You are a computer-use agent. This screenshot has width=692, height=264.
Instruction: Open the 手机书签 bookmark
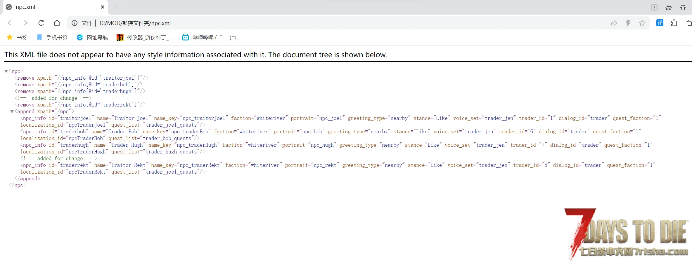click(x=52, y=37)
